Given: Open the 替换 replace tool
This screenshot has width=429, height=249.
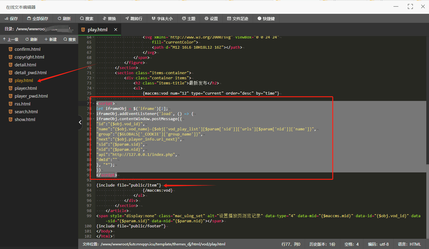Looking at the screenshot, I should [109, 19].
